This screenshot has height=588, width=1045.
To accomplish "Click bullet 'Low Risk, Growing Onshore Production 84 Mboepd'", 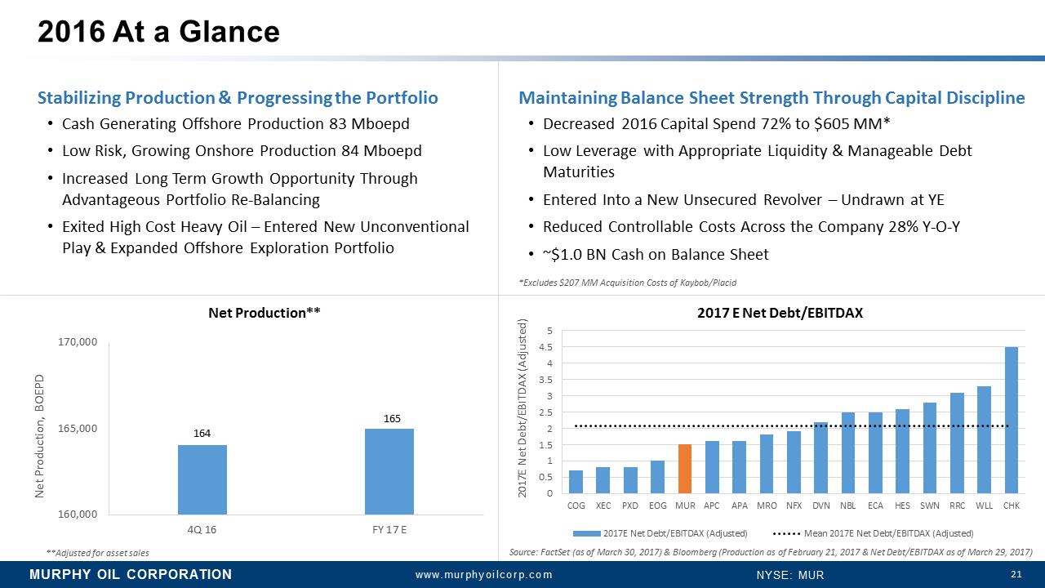I will point(242,151).
